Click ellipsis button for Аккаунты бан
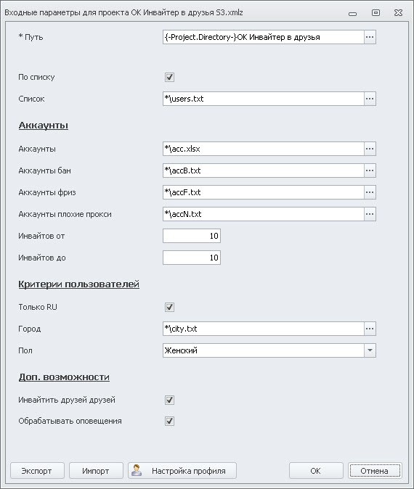This screenshot has height=489, width=414. 370,170
